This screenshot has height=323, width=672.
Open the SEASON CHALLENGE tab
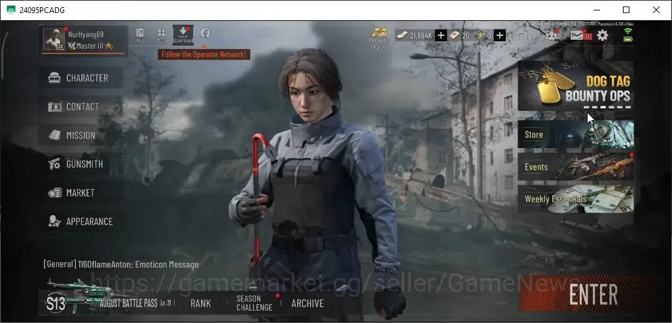(x=254, y=303)
